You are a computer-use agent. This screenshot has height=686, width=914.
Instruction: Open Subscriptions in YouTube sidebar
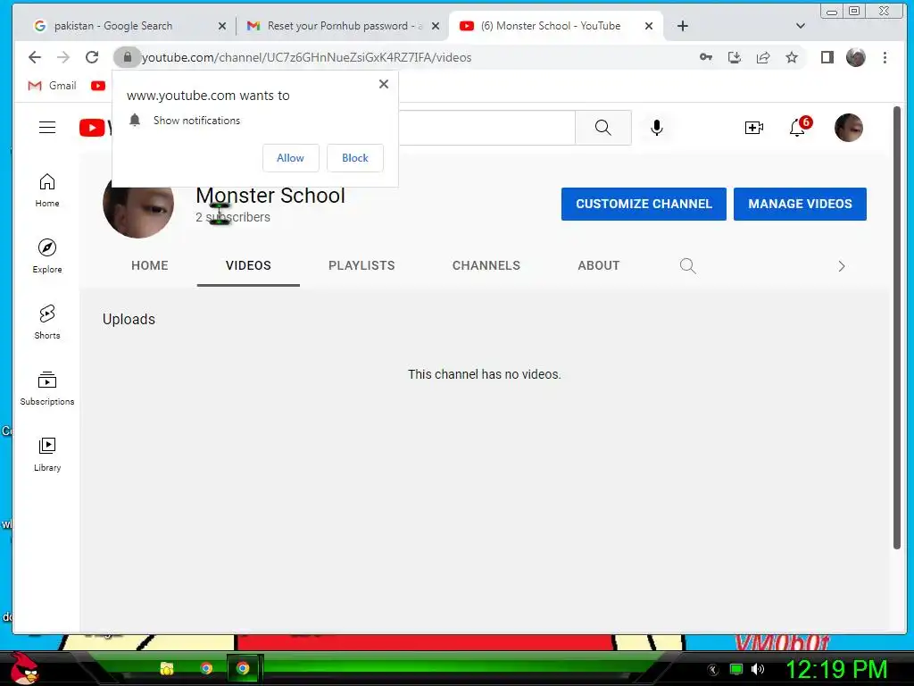pos(47,388)
